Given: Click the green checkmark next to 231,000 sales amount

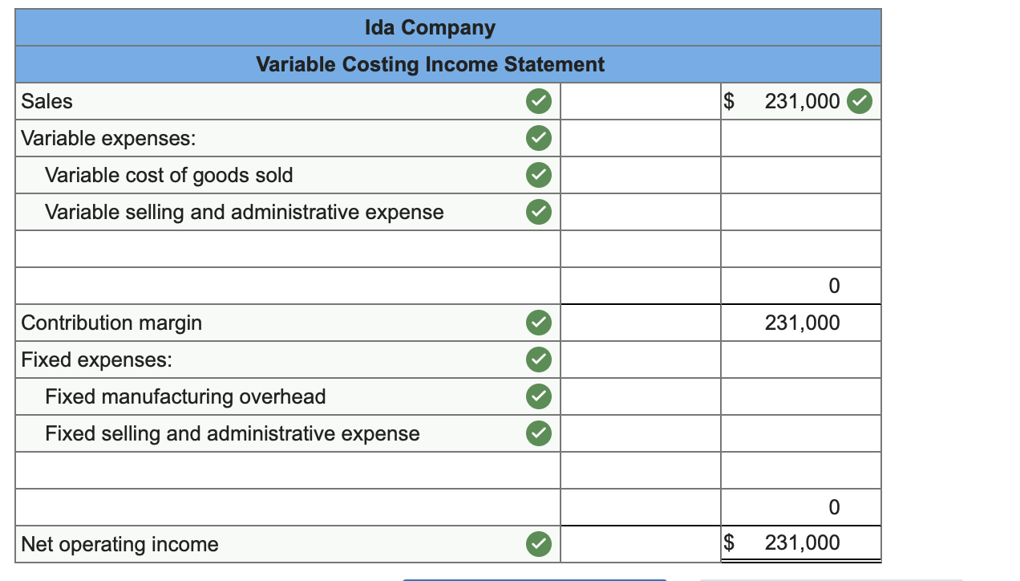Looking at the screenshot, I should [x=860, y=102].
